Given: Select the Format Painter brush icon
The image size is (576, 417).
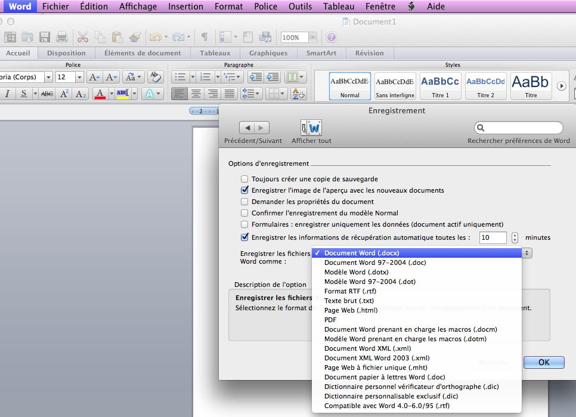Looking at the screenshot, I should point(135,37).
